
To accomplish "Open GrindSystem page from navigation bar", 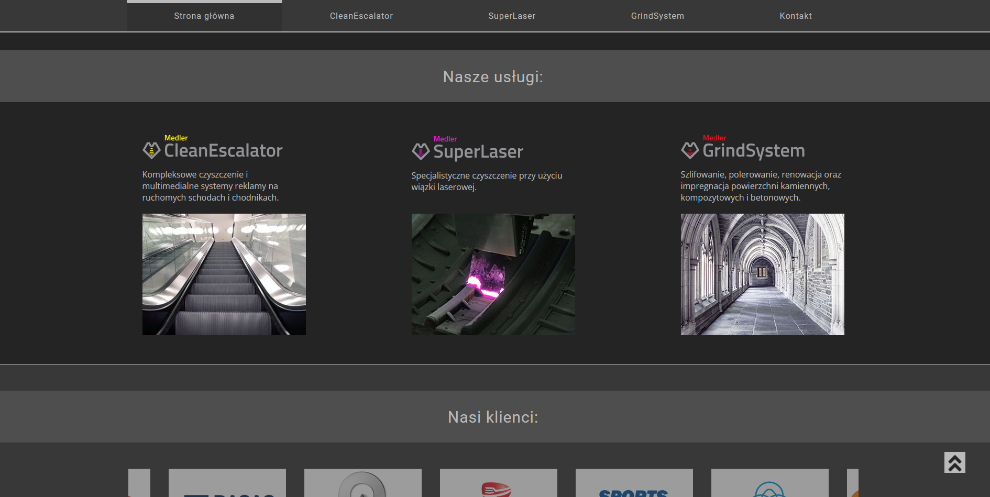I will tap(657, 16).
